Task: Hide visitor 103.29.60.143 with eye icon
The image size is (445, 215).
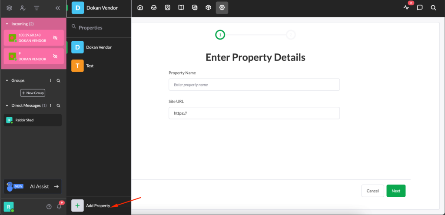Action: pos(55,38)
